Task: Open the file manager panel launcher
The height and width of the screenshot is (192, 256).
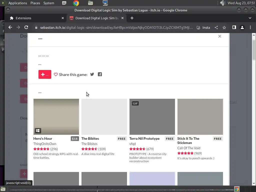Action: pyautogui.click(x=90, y=3)
